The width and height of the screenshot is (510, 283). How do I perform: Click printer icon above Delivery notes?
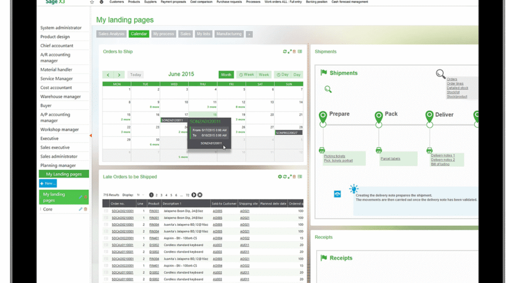pyautogui.click(x=430, y=151)
